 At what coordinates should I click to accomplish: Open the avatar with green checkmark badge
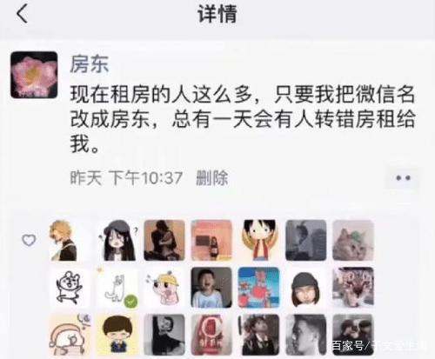(x=117, y=288)
